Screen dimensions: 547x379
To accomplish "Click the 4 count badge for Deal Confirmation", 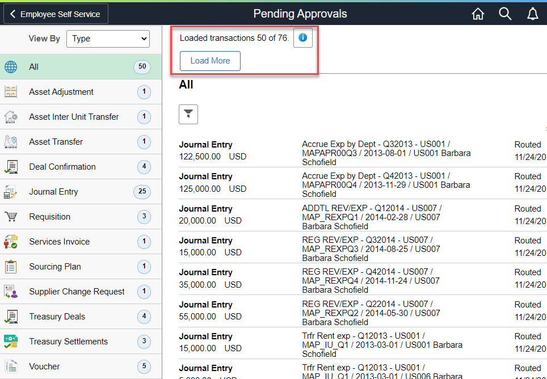I will 144,167.
